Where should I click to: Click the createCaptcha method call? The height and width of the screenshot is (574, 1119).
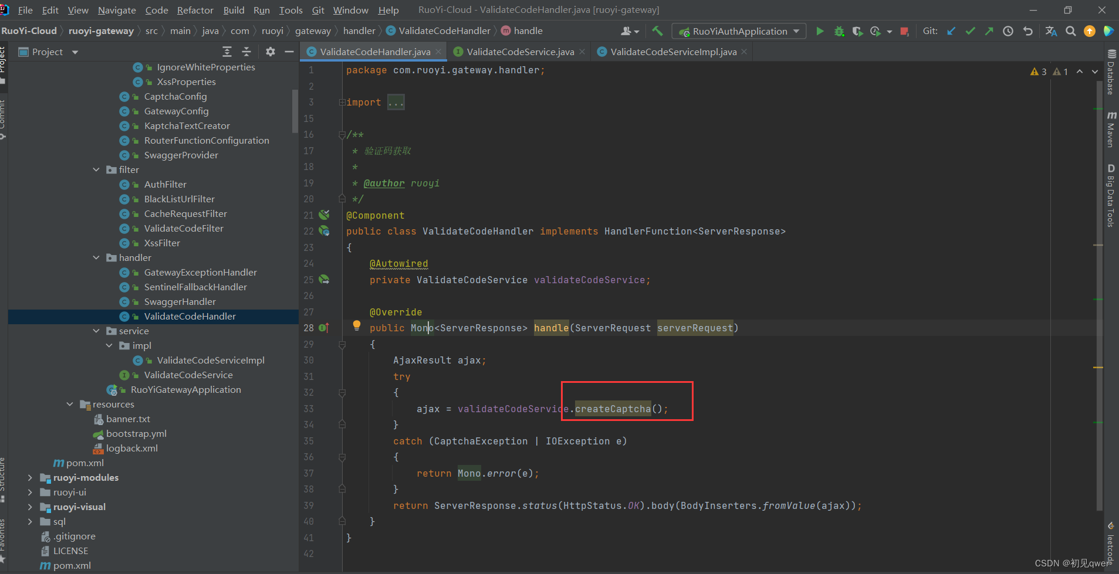tap(613, 409)
